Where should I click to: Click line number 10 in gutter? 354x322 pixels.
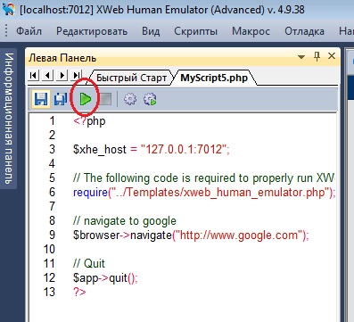tap(49, 249)
